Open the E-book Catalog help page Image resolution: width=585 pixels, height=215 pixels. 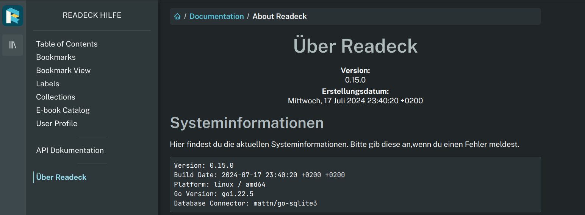pyautogui.click(x=63, y=110)
